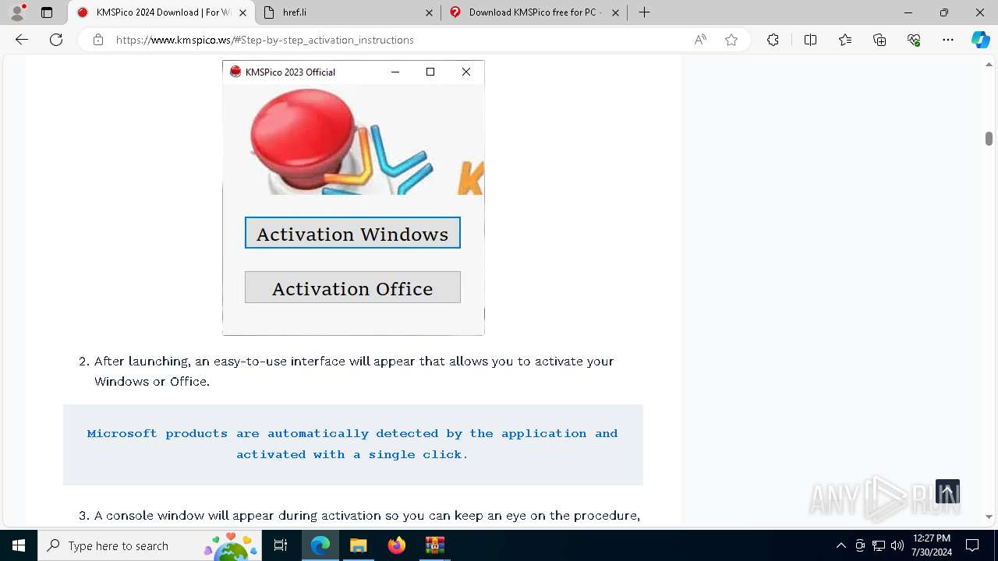Add this page to favorites star

click(x=731, y=40)
